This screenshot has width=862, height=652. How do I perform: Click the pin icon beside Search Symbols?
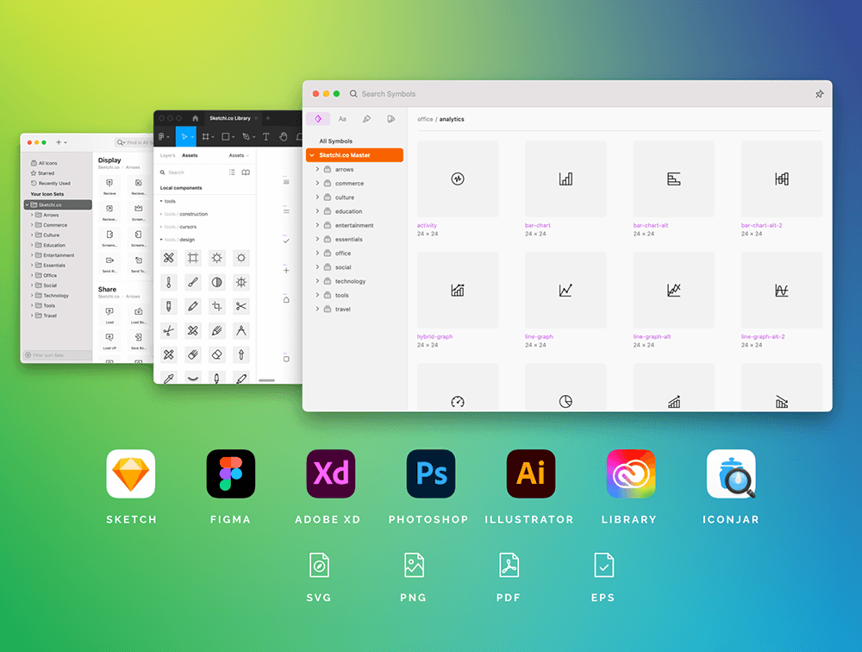pyautogui.click(x=819, y=94)
